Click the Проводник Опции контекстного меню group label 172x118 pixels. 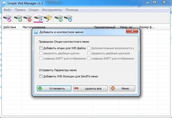(64, 42)
